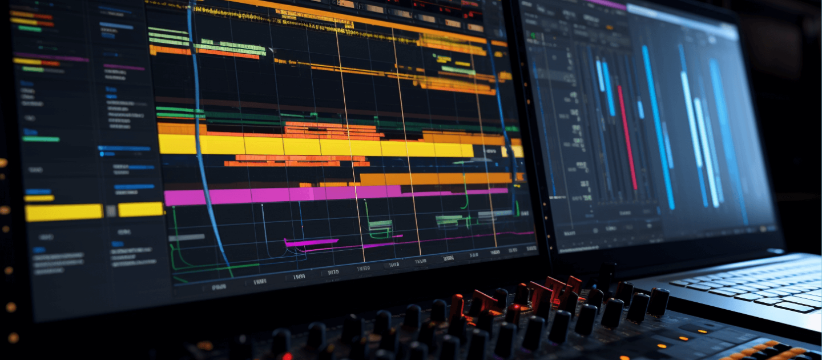The height and width of the screenshot is (360, 822).
Task: Select the short magenta clip near timeline bottom
Action: [x=311, y=243]
